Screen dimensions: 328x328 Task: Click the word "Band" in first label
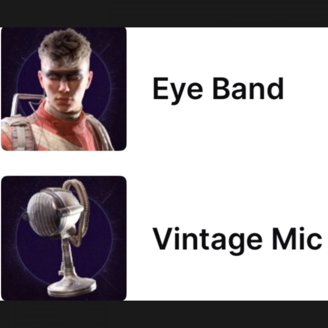pyautogui.click(x=248, y=89)
